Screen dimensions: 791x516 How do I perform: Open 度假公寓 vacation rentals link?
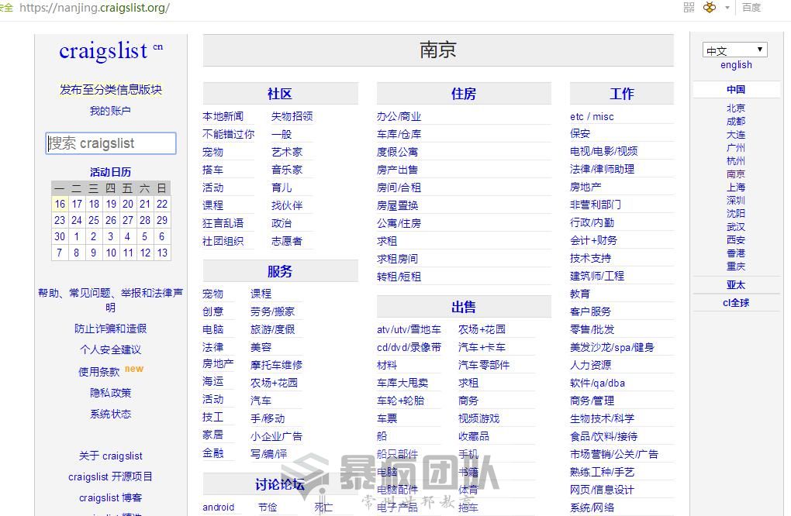[398, 152]
